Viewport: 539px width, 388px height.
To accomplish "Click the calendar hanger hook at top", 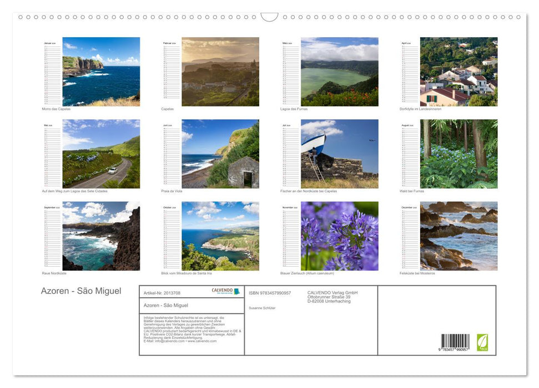I will [269, 17].
